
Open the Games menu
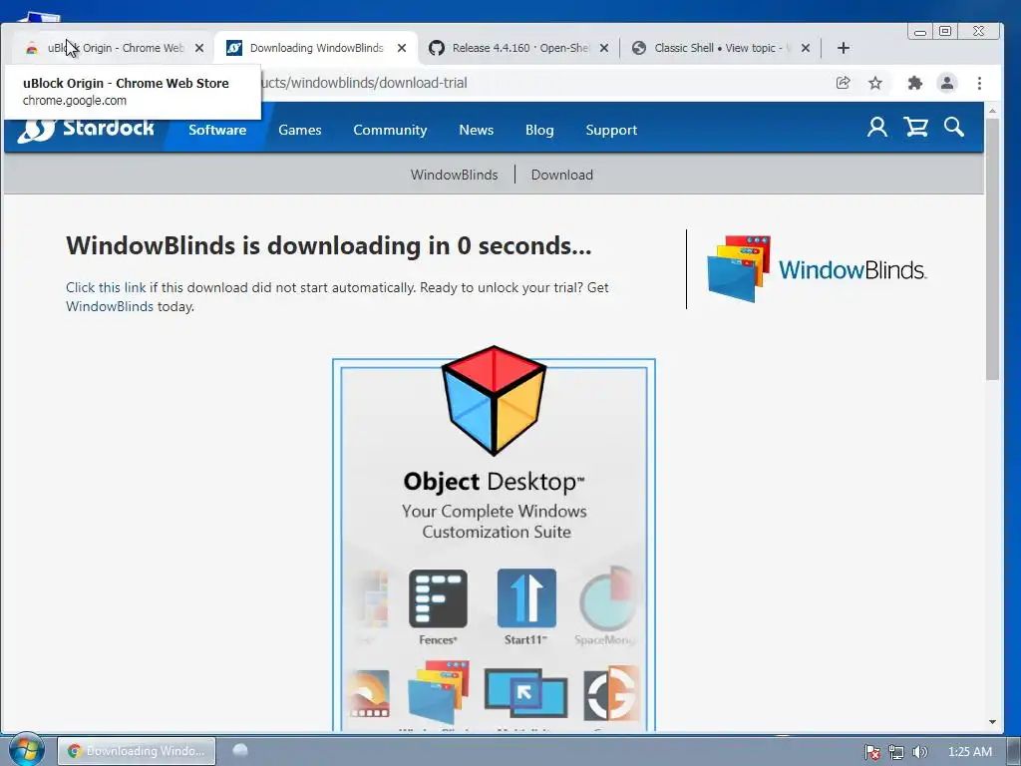click(x=299, y=130)
